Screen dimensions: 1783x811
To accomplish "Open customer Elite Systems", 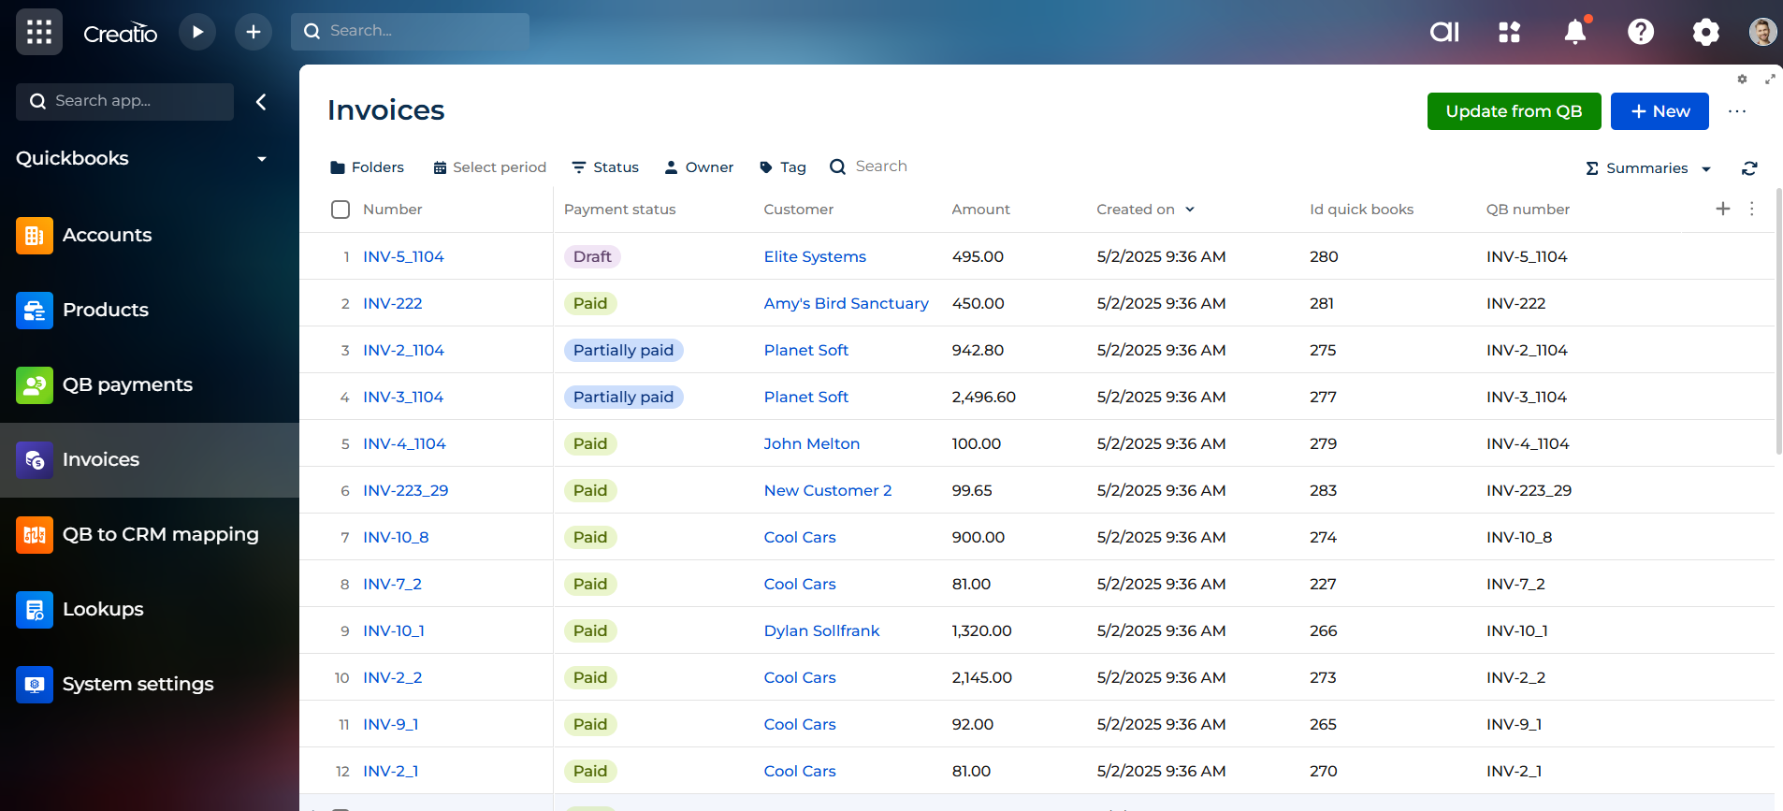I will 815,256.
